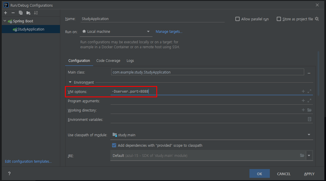
Task: Collapse the Environment section
Action: coord(70,82)
